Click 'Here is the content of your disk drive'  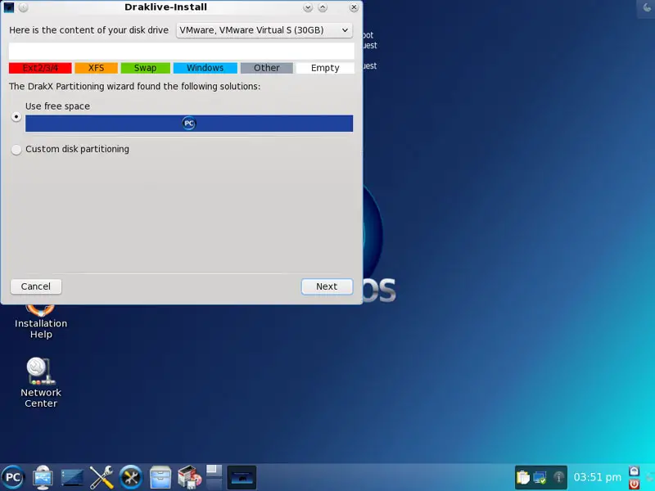pyautogui.click(x=88, y=30)
